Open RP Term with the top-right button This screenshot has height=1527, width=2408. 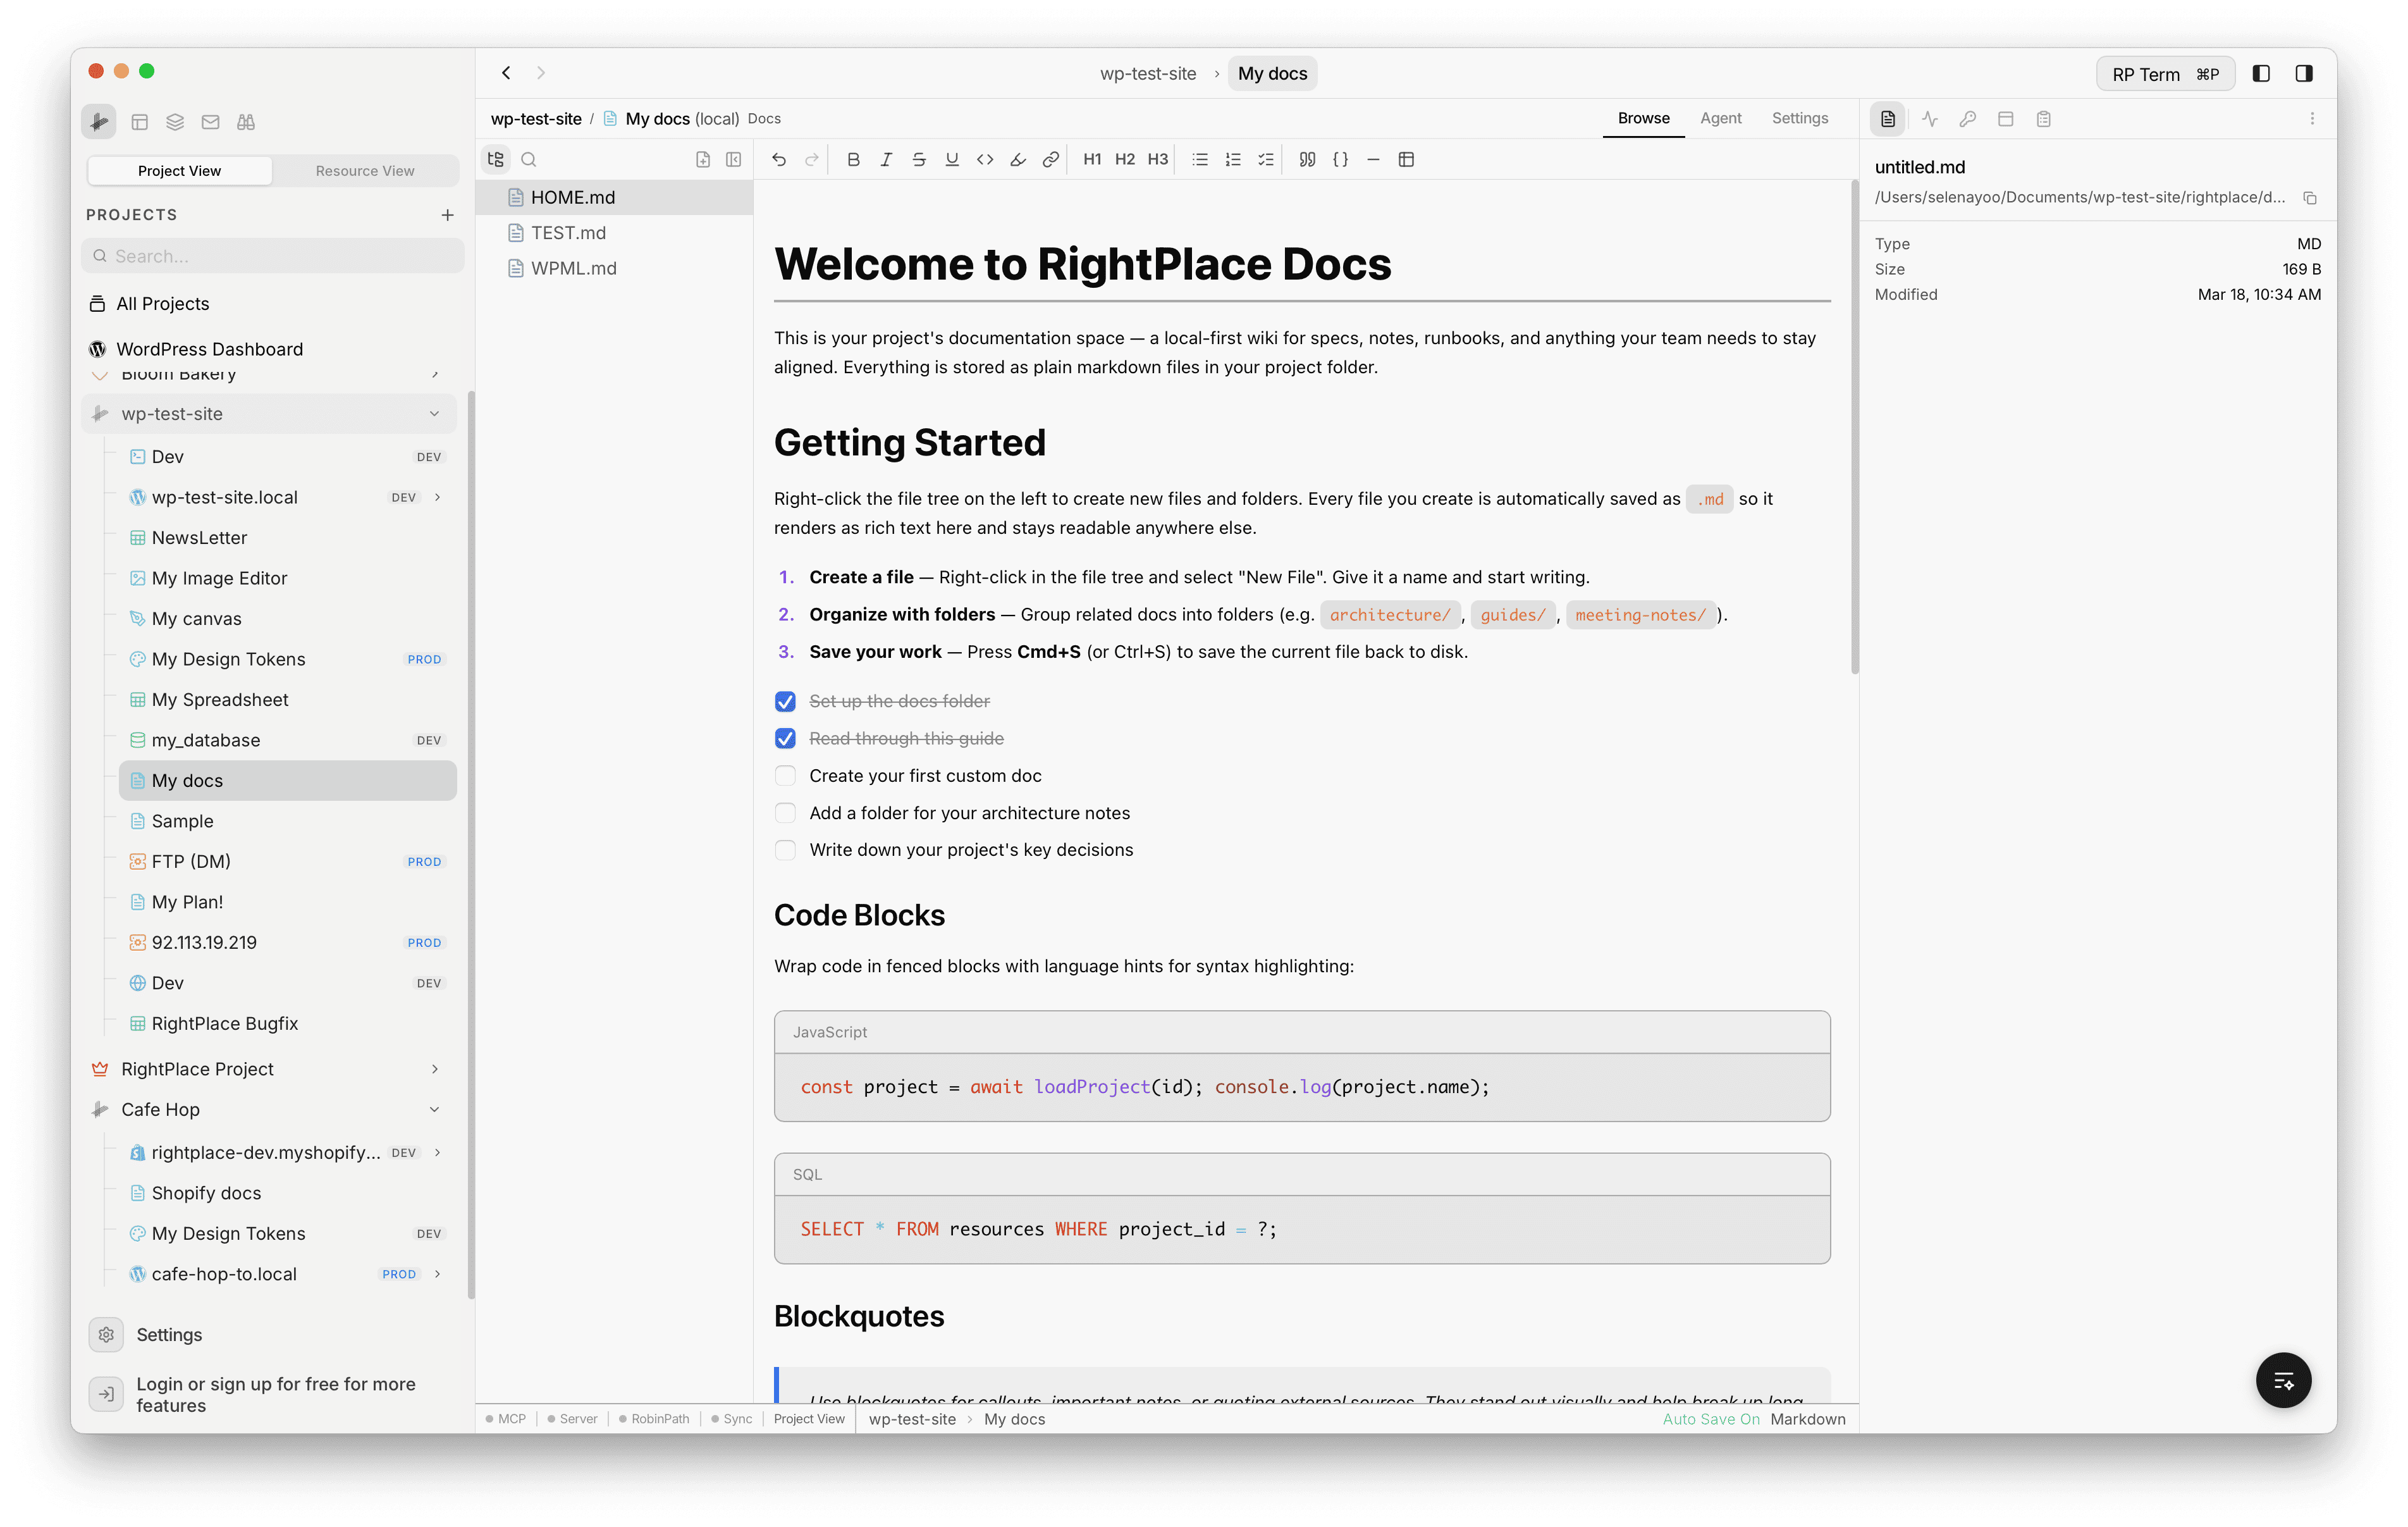[2165, 73]
